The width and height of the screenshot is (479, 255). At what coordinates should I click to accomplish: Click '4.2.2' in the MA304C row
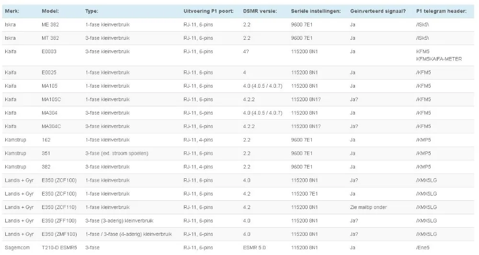(x=249, y=127)
